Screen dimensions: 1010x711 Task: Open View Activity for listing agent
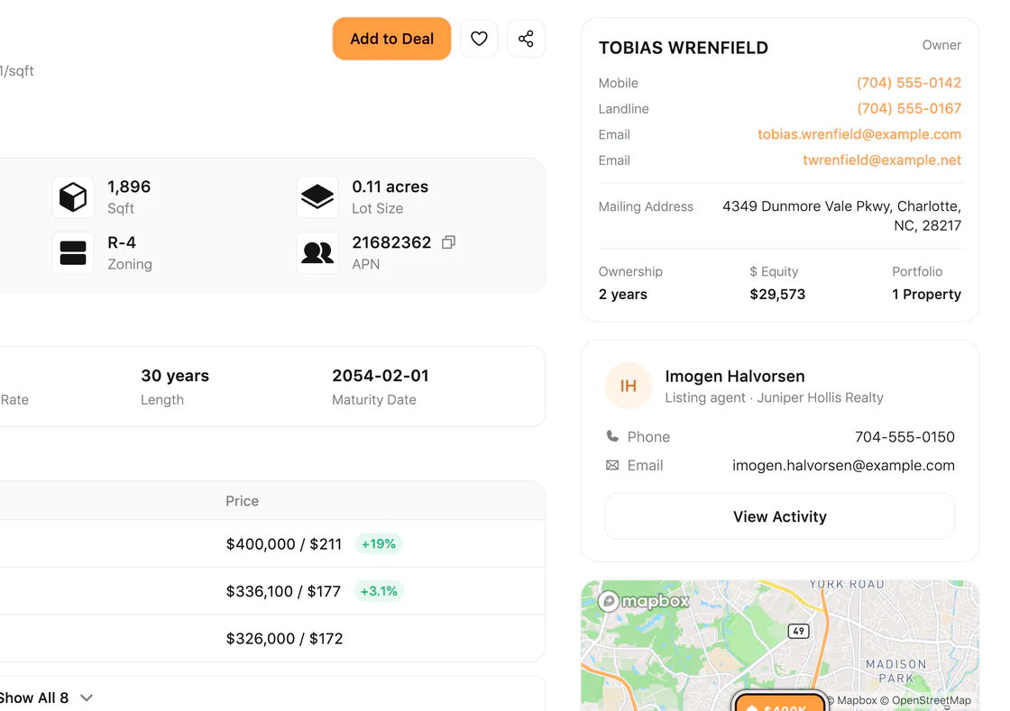779,516
